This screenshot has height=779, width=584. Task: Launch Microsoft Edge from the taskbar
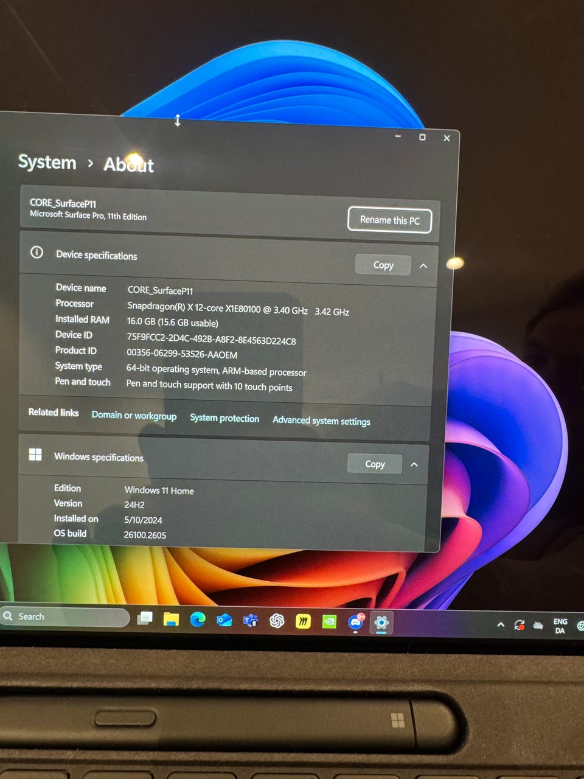tap(198, 620)
